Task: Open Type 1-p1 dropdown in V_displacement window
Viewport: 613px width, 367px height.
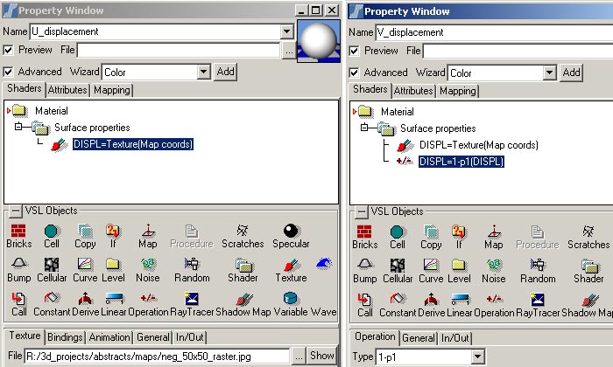Action: [477, 357]
